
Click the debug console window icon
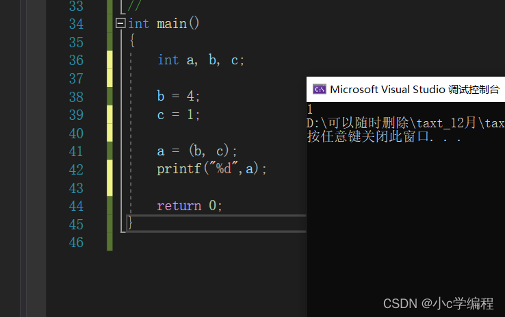(319, 89)
